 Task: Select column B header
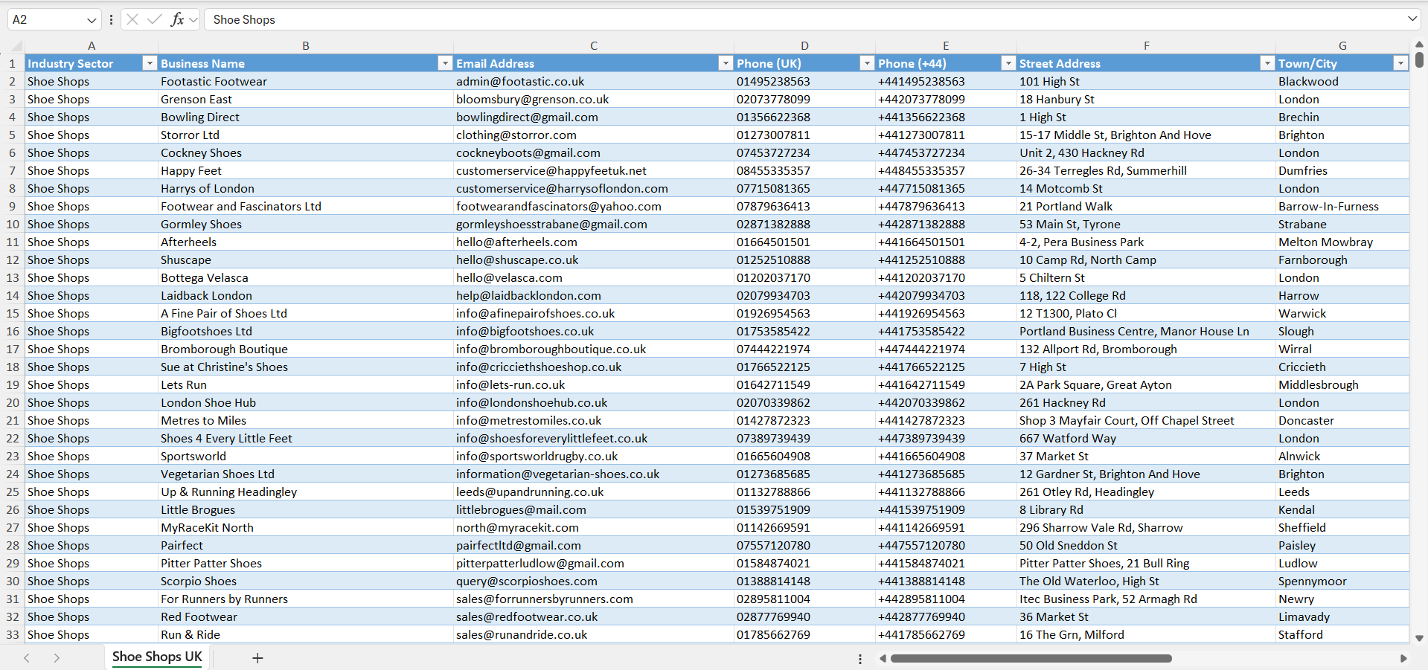click(x=306, y=46)
